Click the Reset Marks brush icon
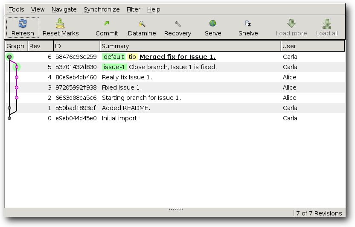355x227 pixels. pyautogui.click(x=60, y=23)
